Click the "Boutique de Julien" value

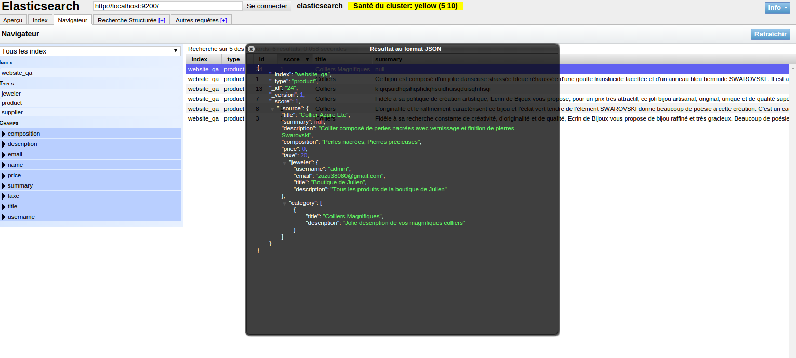338,182
